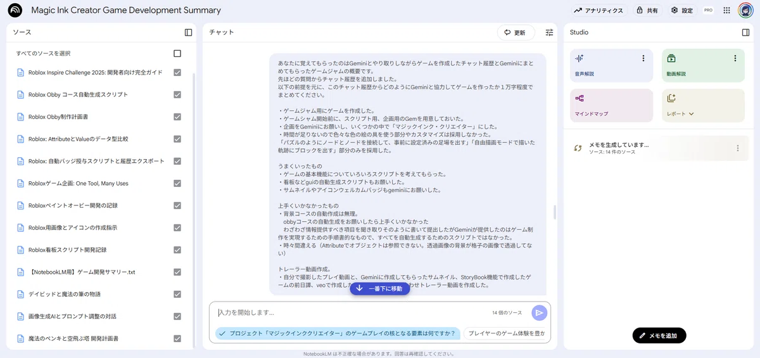Click document icon of Roblox Obby制作計画書

click(20, 117)
